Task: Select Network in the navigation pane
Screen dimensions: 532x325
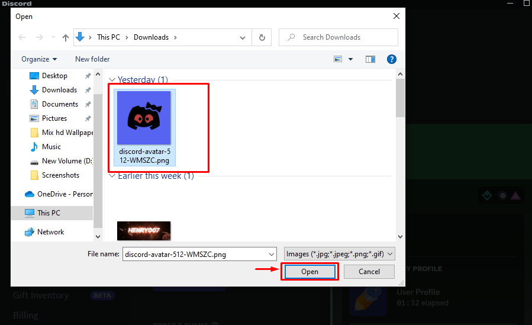Action: click(x=50, y=232)
